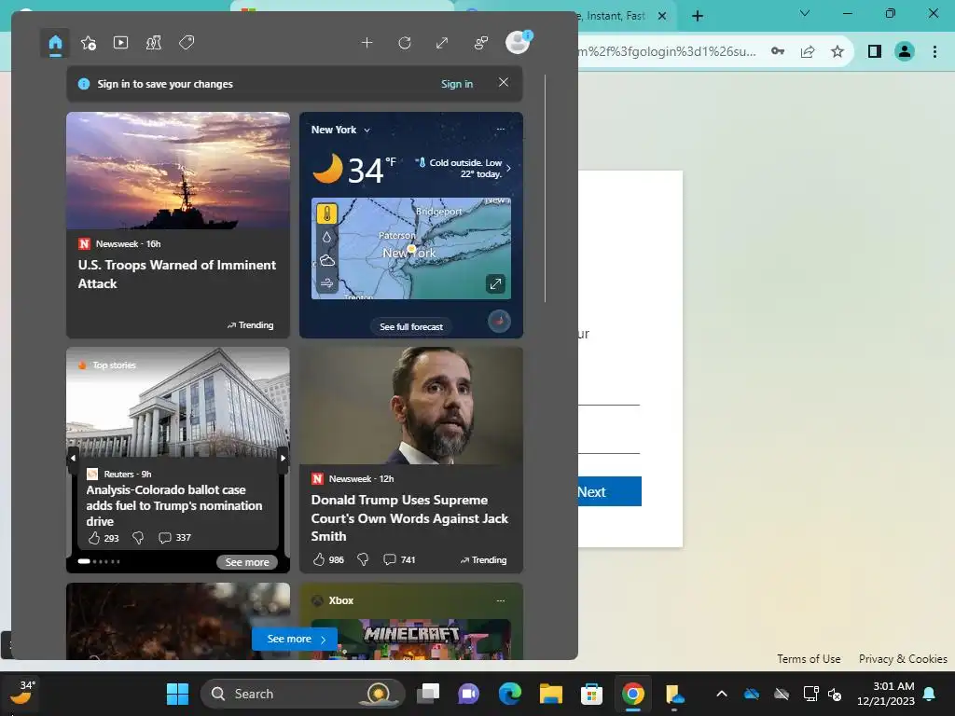Select precipitation map layer icon
The image size is (955, 716).
[x=327, y=238]
